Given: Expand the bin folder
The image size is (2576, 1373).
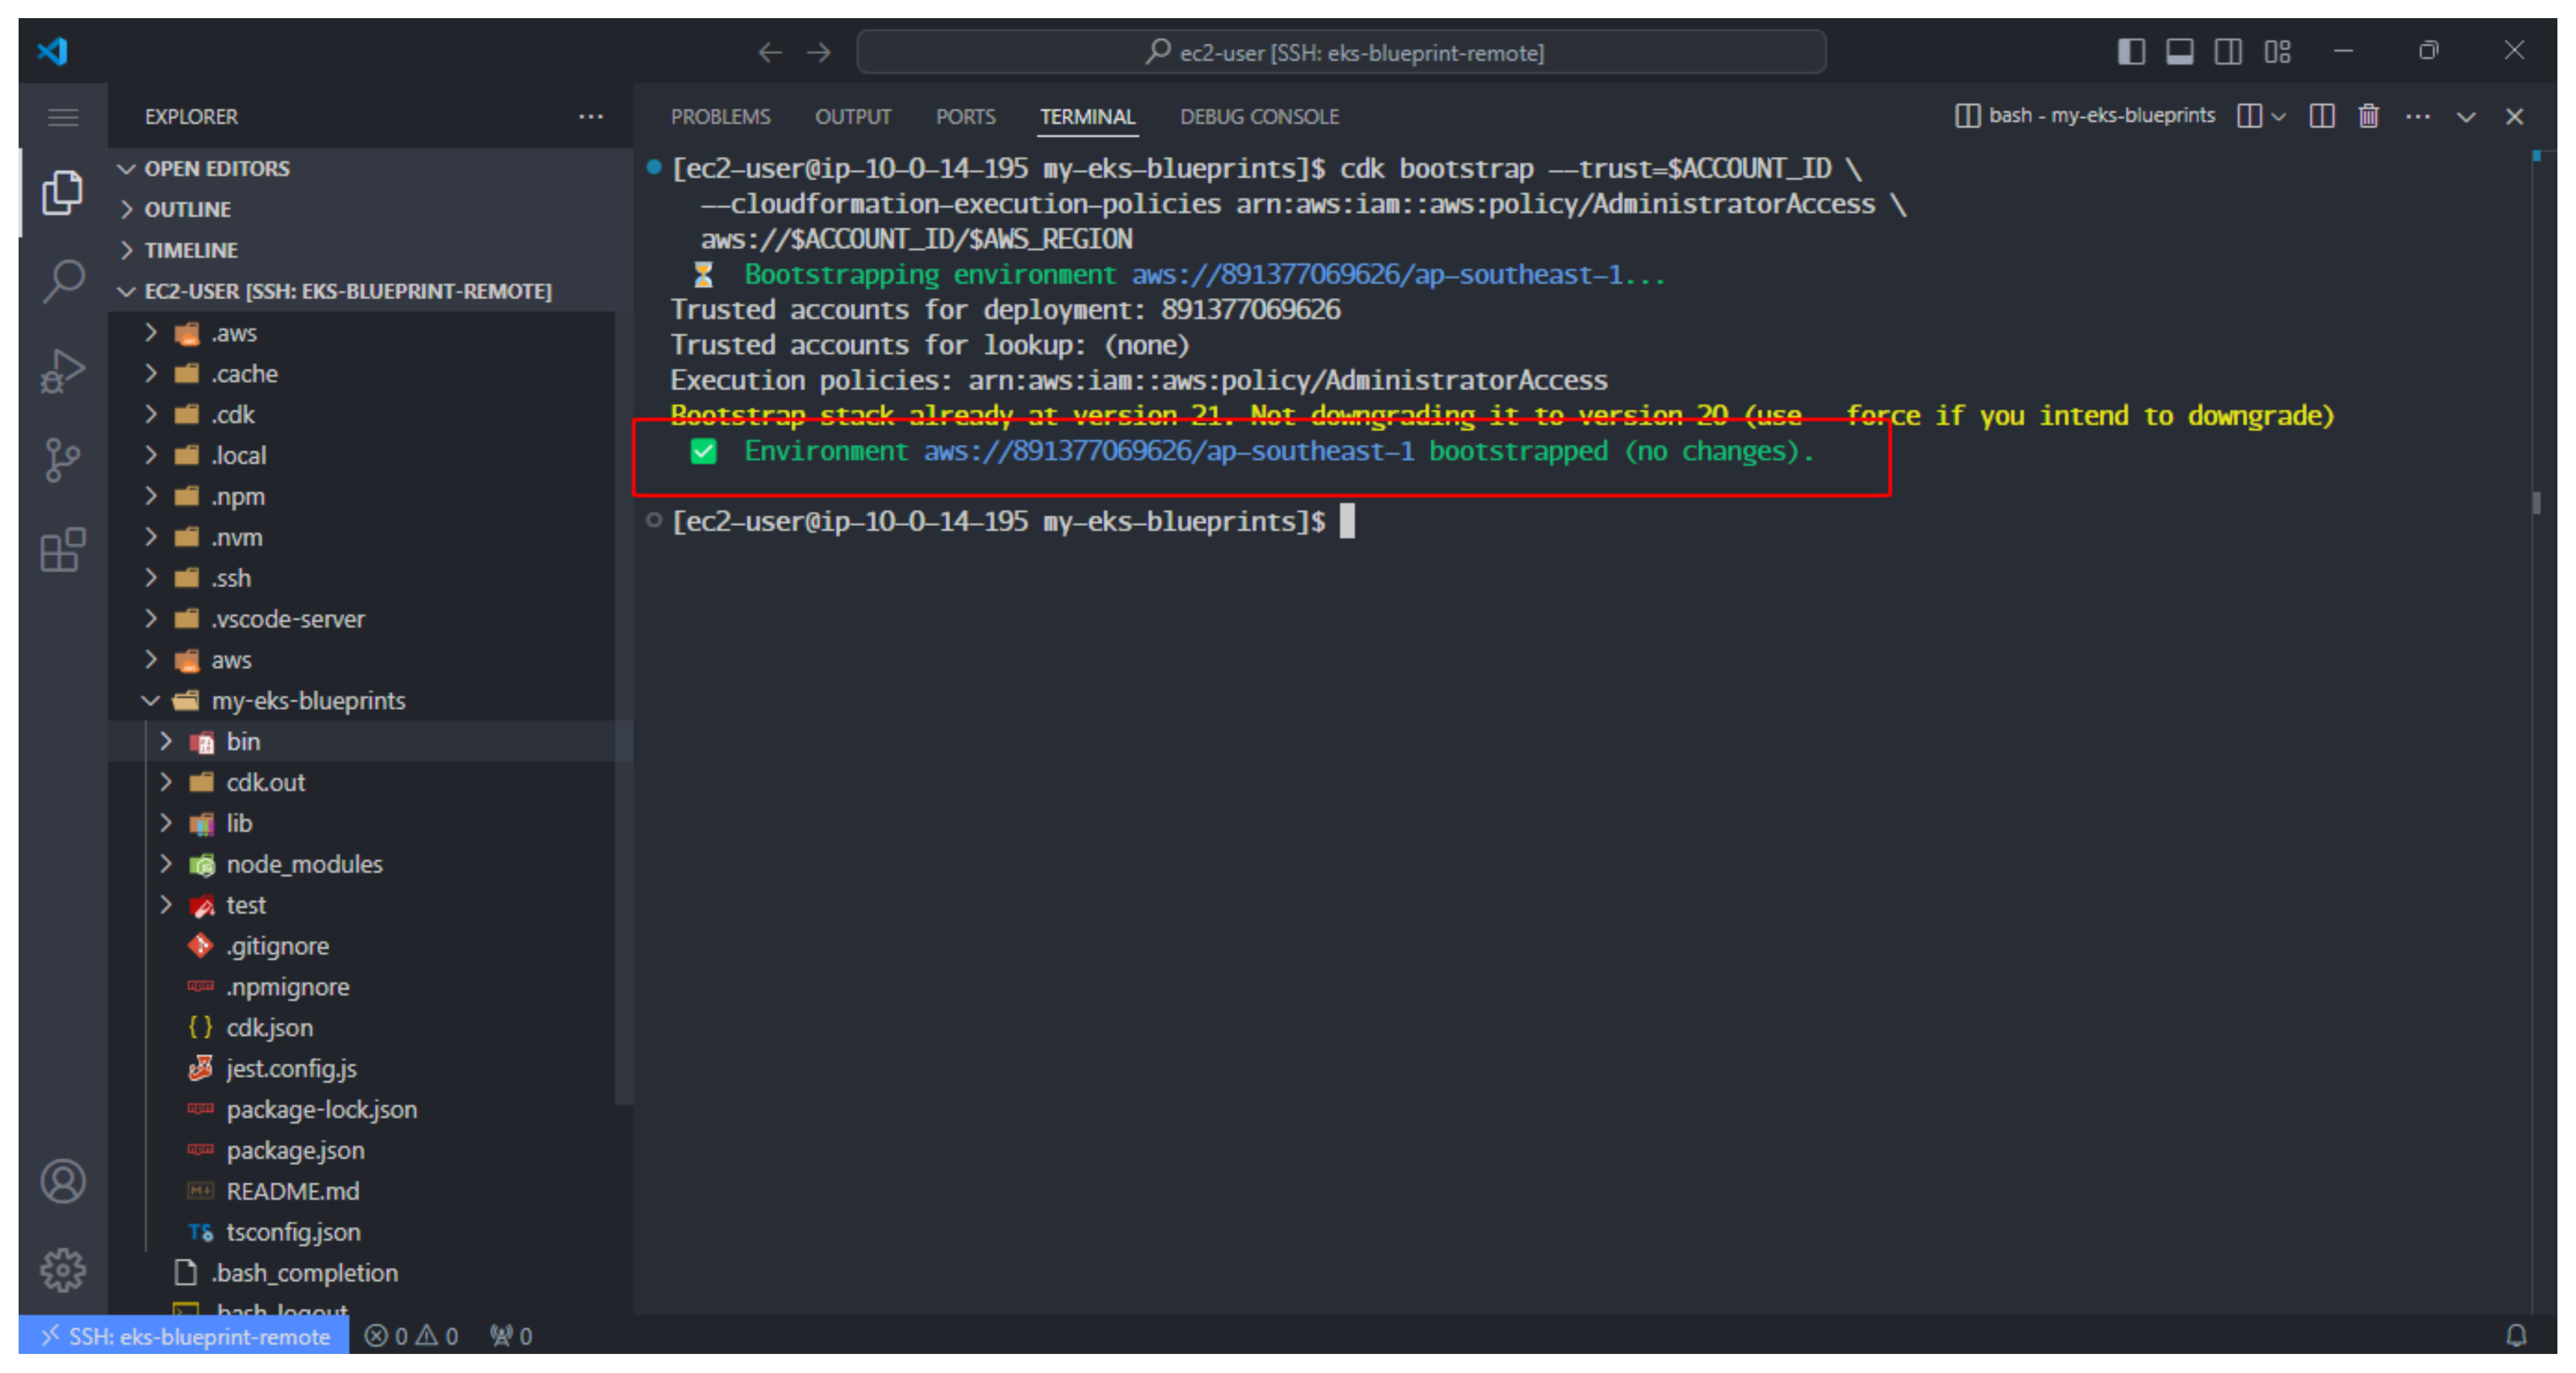Looking at the screenshot, I should [362, 742].
